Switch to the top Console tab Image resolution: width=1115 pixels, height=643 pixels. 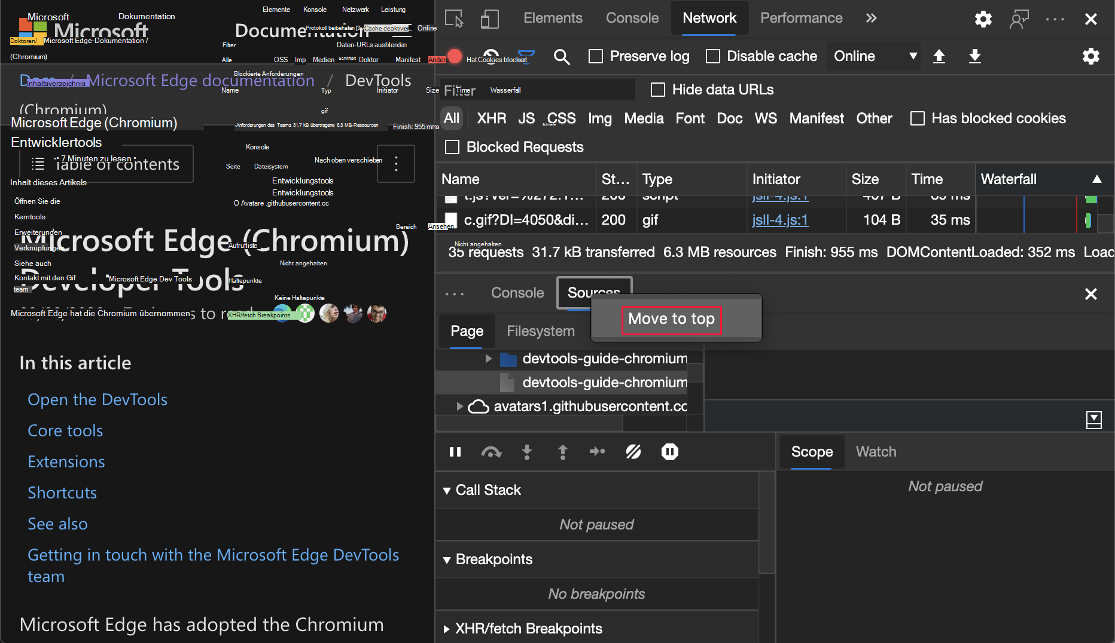[x=632, y=19]
